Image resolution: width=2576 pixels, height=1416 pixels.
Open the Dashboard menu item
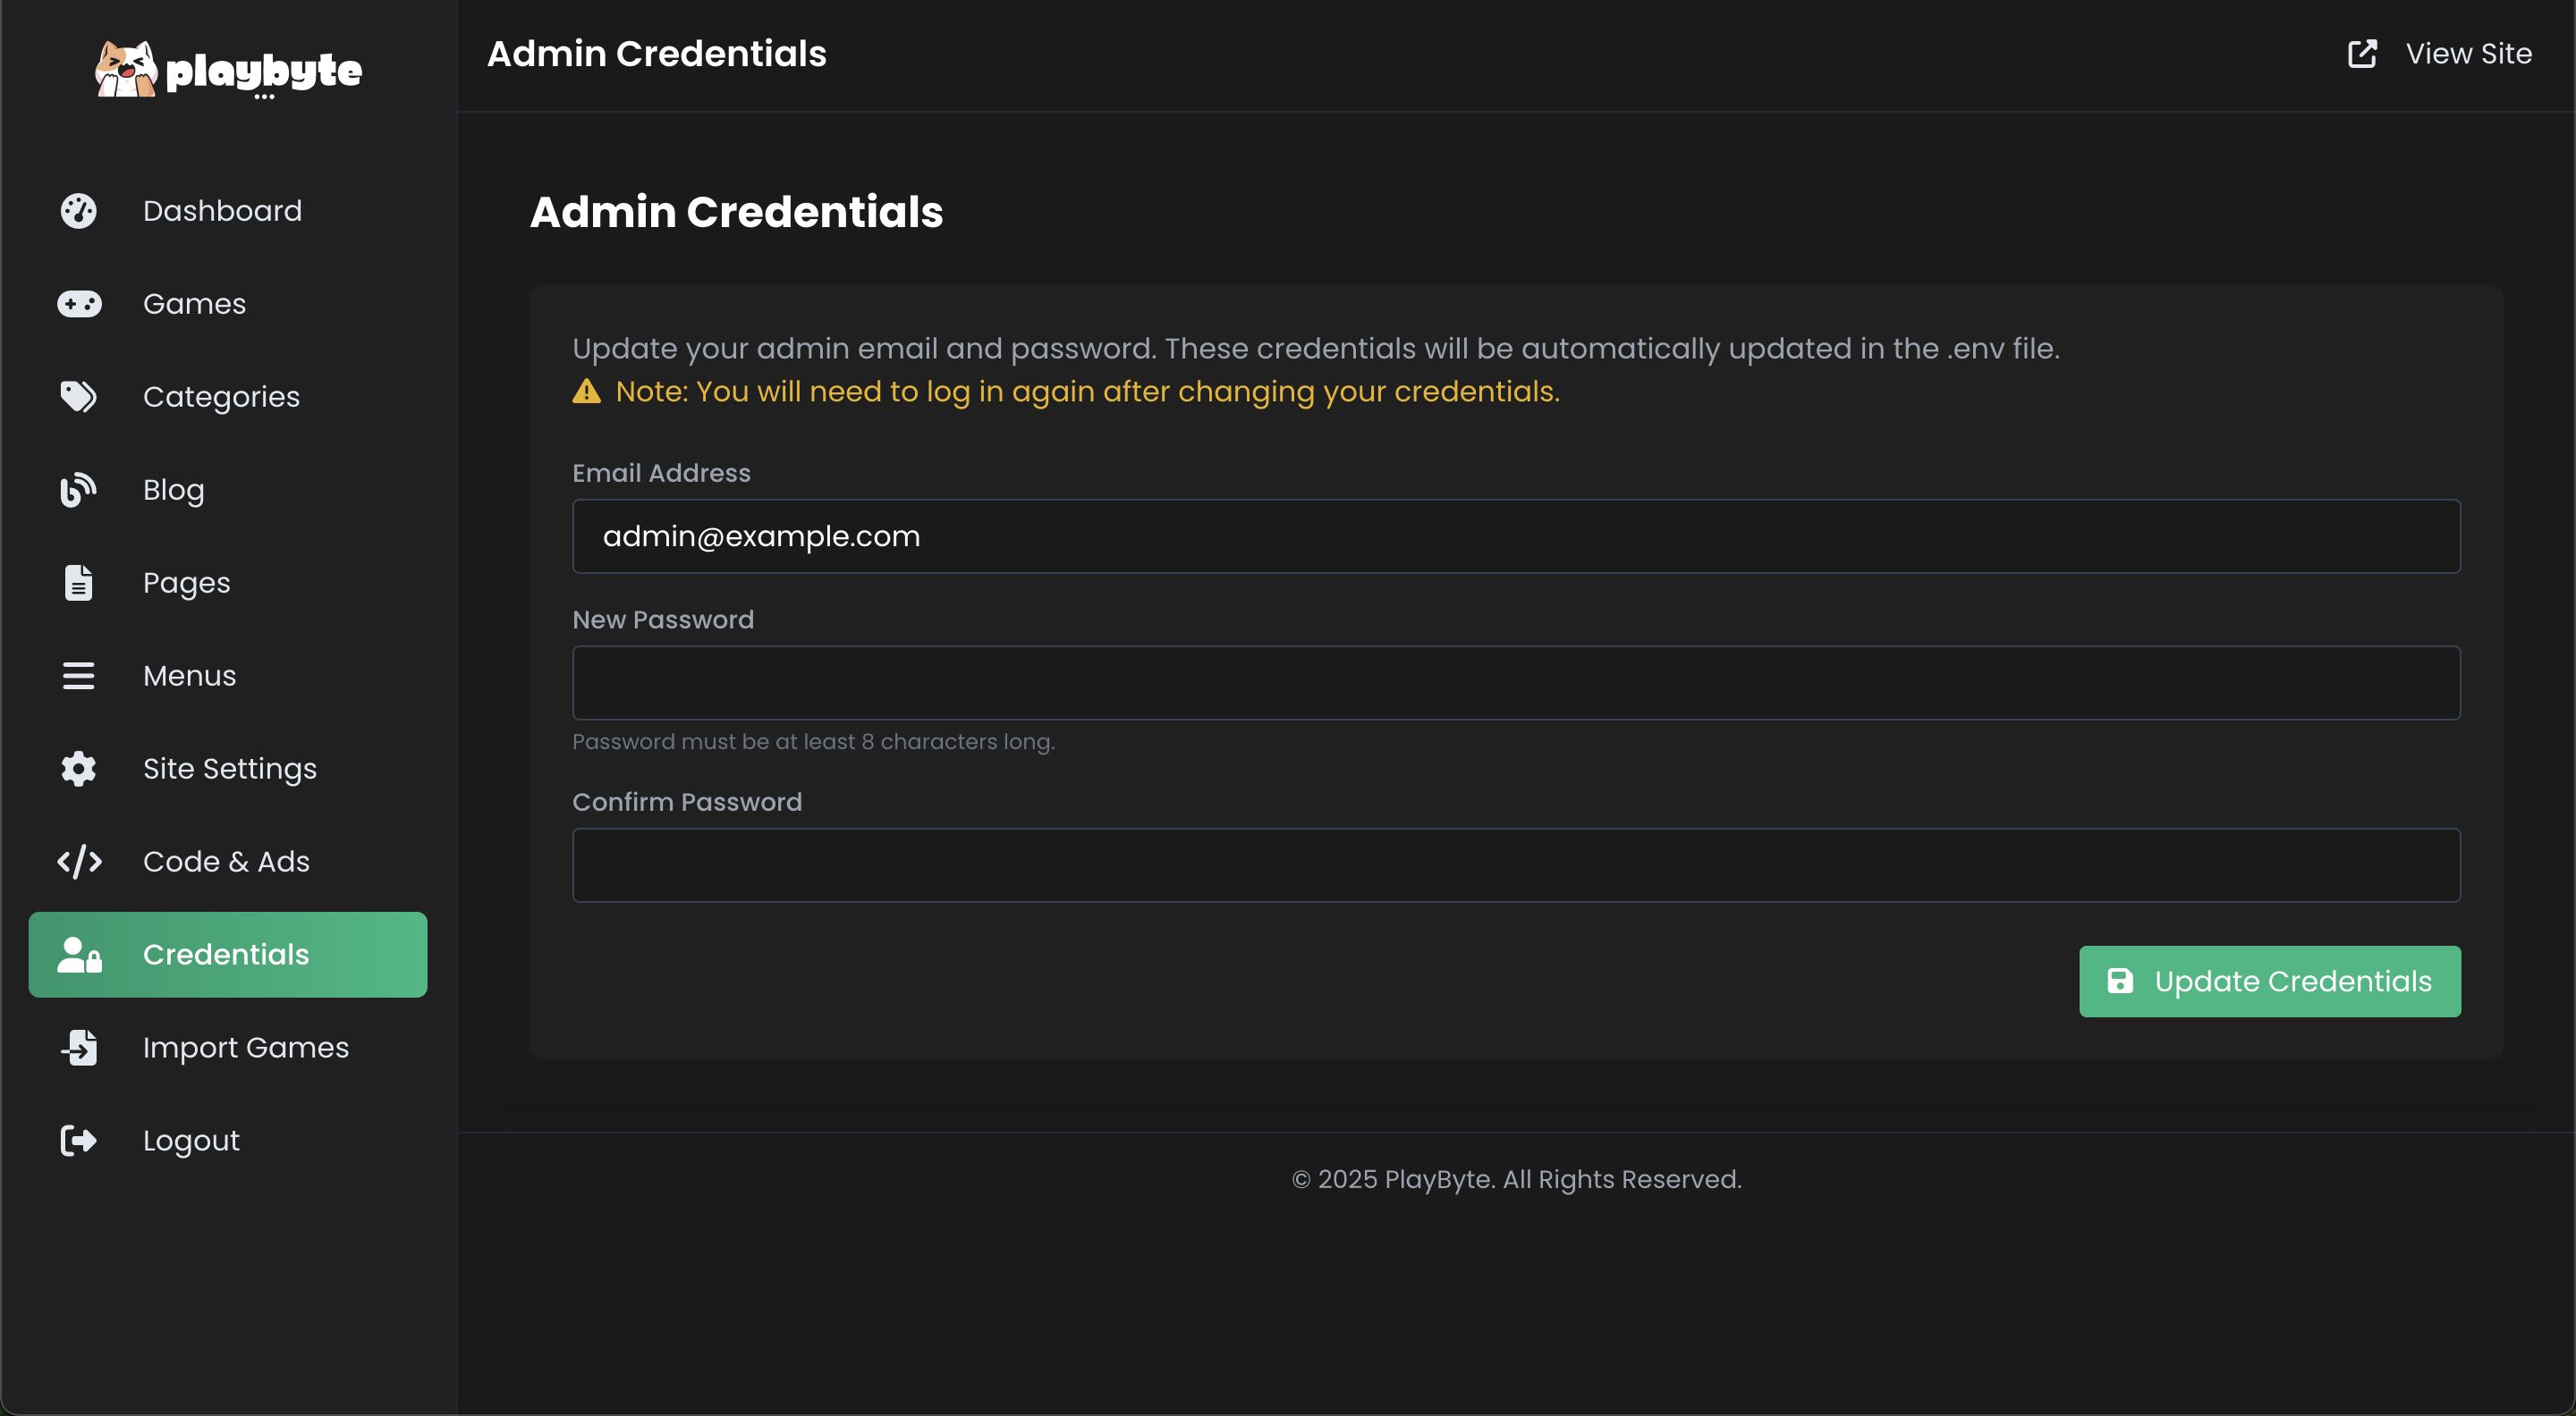coord(228,211)
